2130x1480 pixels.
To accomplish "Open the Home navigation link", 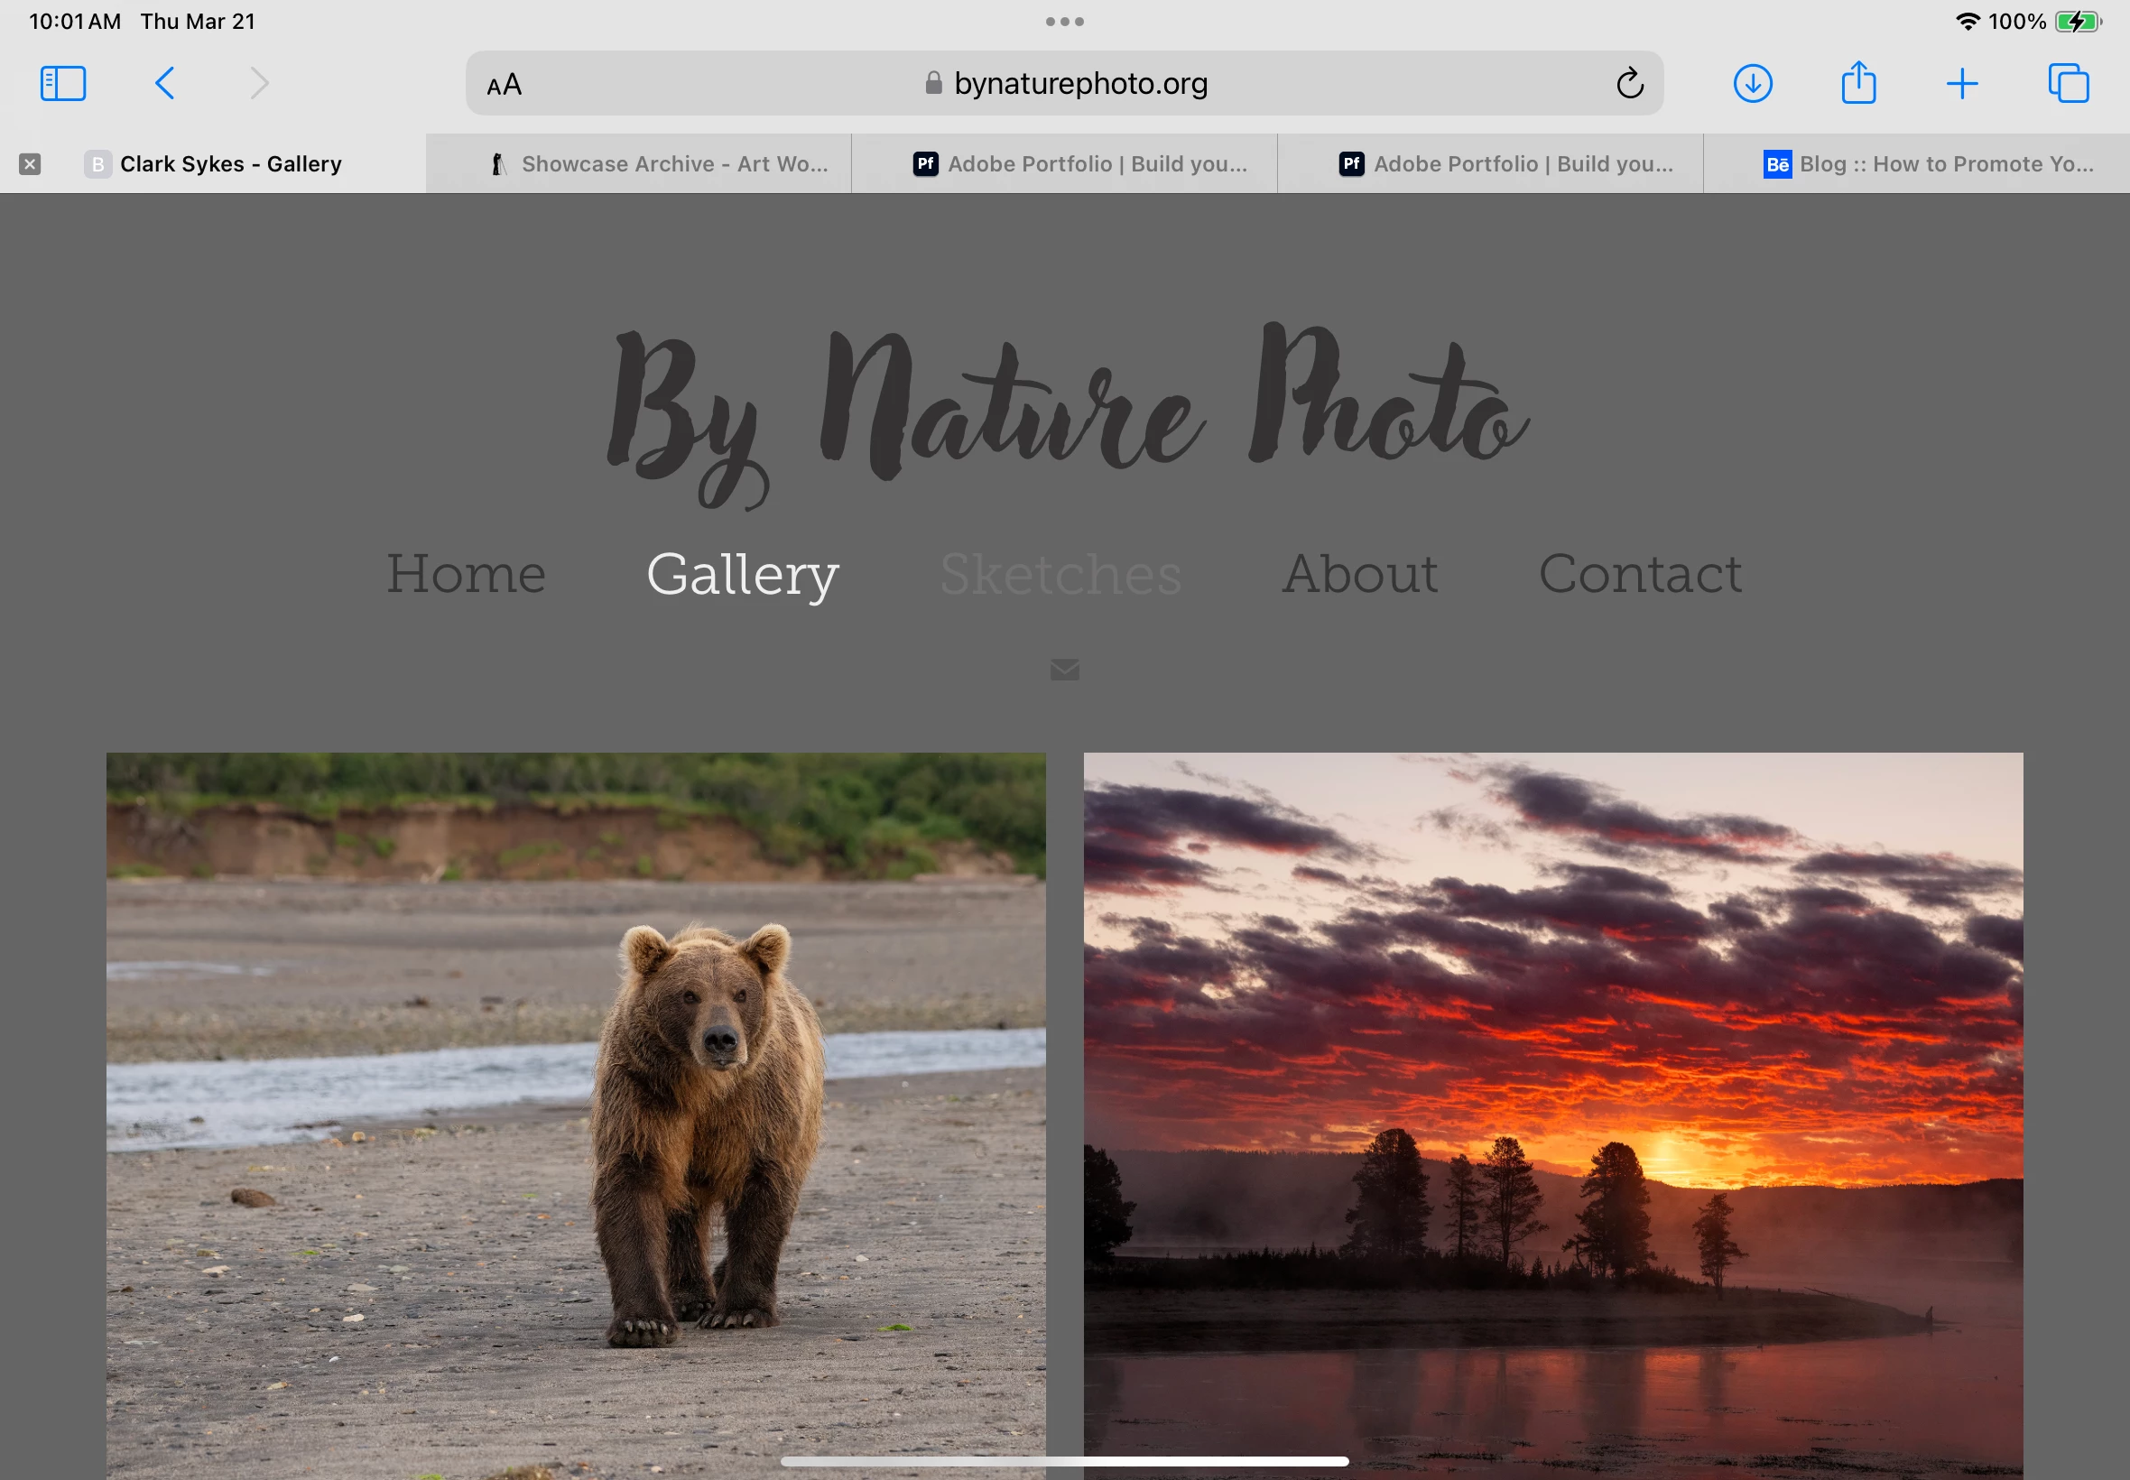I will (x=466, y=573).
